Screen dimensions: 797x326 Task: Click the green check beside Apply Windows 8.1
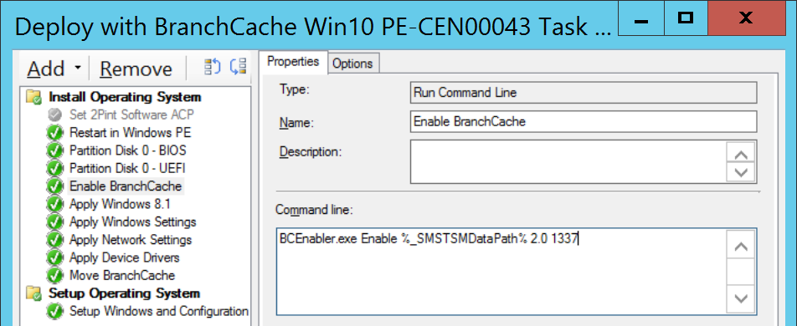[x=54, y=204]
